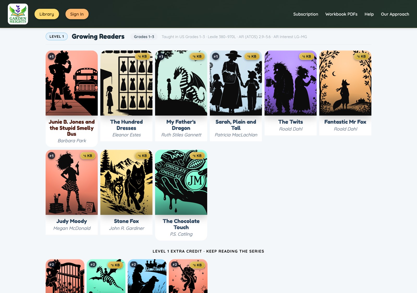This screenshot has height=293, width=417.
Task: Open the extra credit waving girl cover
Action: tap(188, 276)
